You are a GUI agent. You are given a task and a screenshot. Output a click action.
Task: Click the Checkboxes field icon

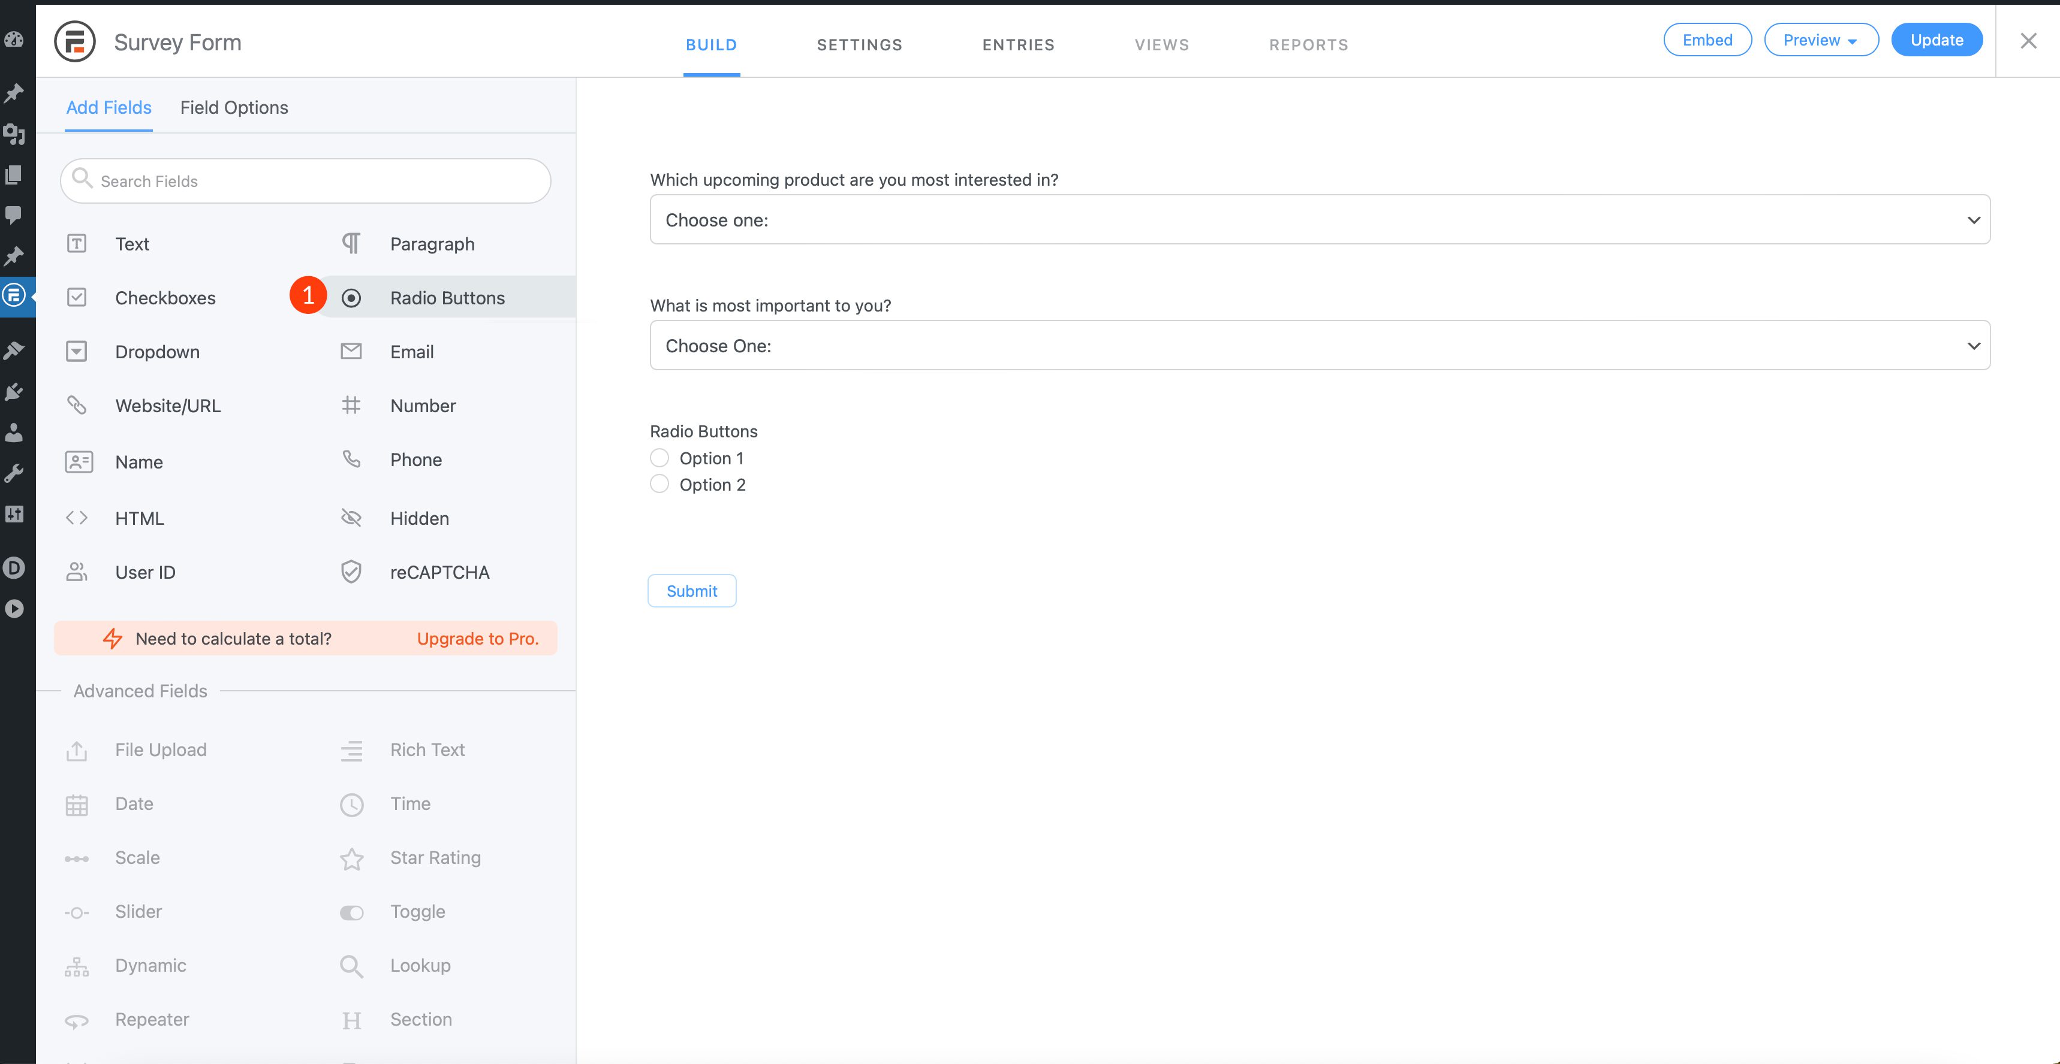coord(76,296)
